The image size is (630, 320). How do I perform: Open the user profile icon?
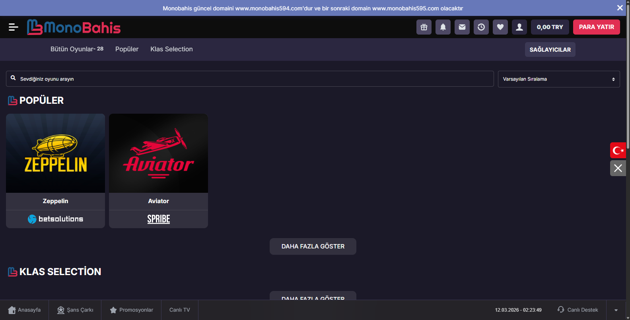[x=519, y=27]
